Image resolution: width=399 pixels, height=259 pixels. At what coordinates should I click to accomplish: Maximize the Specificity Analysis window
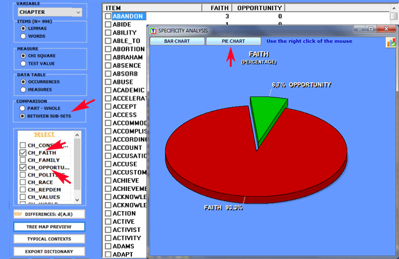pos(371,29)
